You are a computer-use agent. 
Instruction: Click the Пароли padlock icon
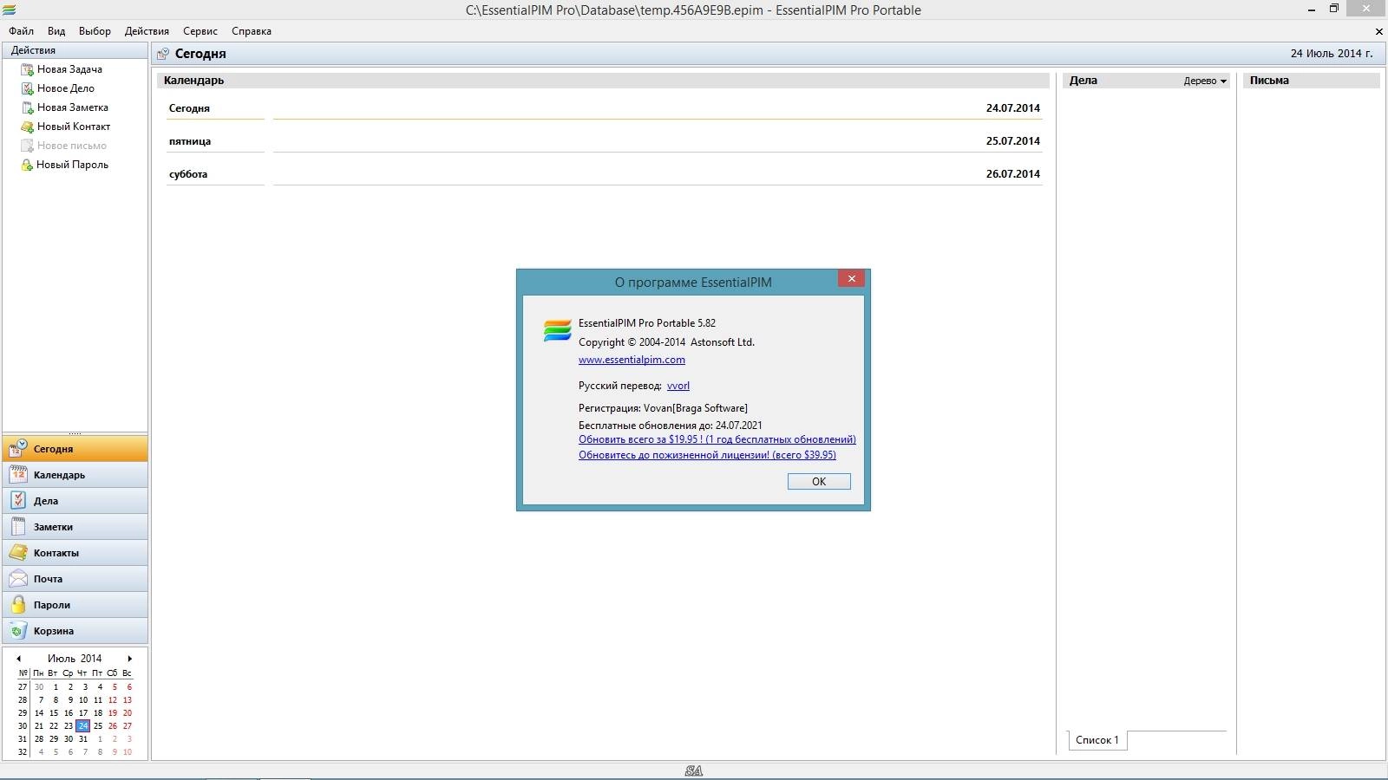pyautogui.click(x=18, y=604)
